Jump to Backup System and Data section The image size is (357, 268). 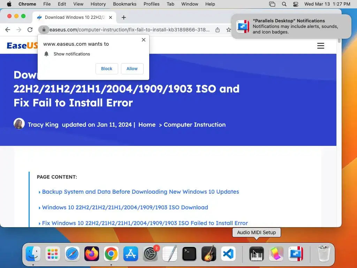coord(140,192)
